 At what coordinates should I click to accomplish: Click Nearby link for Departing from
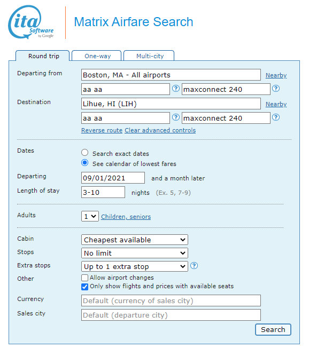[276, 75]
